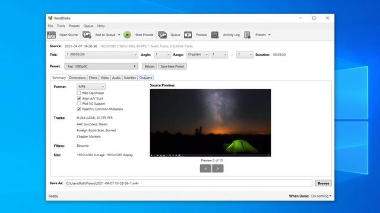Open the Tools menu

(x=61, y=26)
